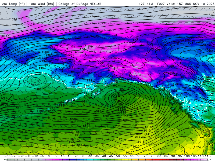Screen dimensions: 215x161
Task: Click the 60 label on the temperature scale
Action: tap(132, 156)
